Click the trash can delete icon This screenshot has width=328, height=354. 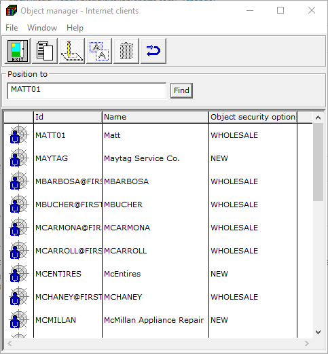tap(126, 51)
